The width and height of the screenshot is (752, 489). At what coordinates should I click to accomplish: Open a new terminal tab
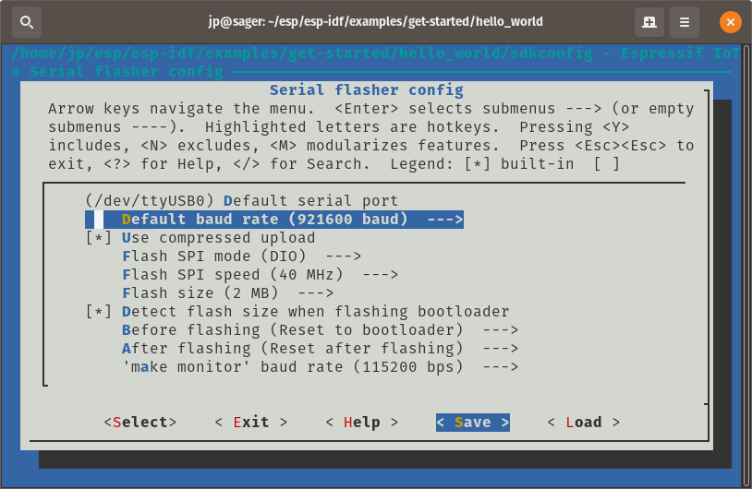tap(649, 22)
